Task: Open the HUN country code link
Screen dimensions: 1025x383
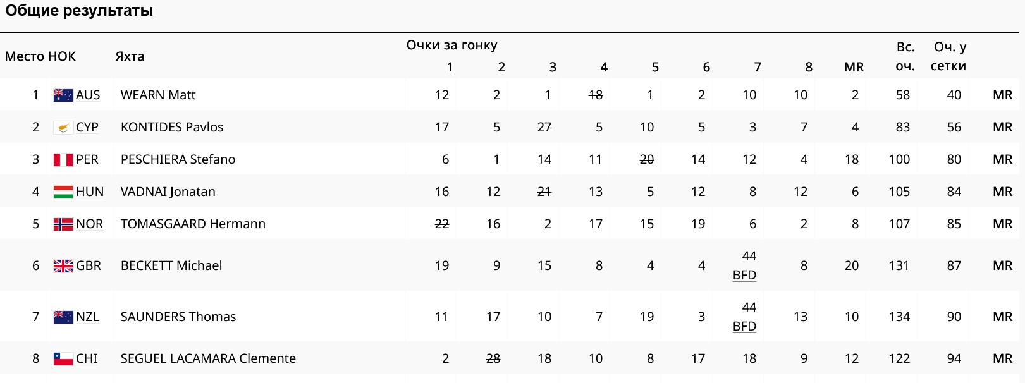Action: (90, 192)
